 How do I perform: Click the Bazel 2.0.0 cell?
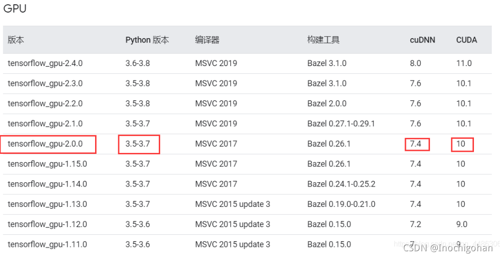pyautogui.click(x=327, y=104)
